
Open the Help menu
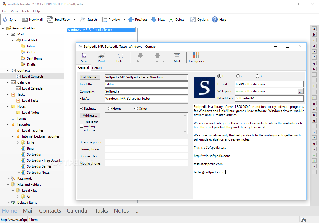[36, 11]
